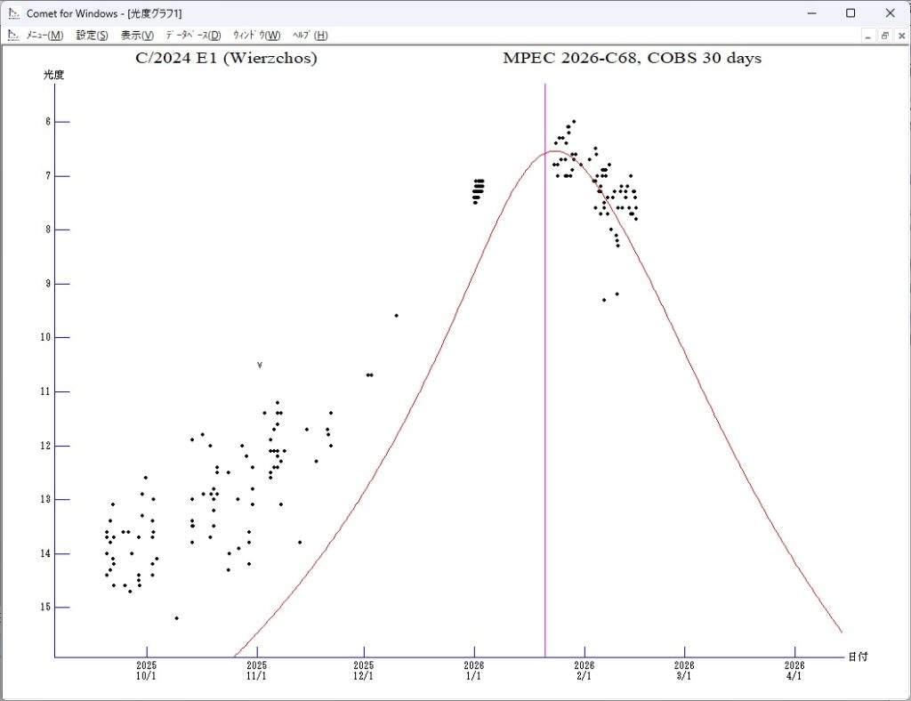Open the データベース(D) database menu

click(x=193, y=35)
